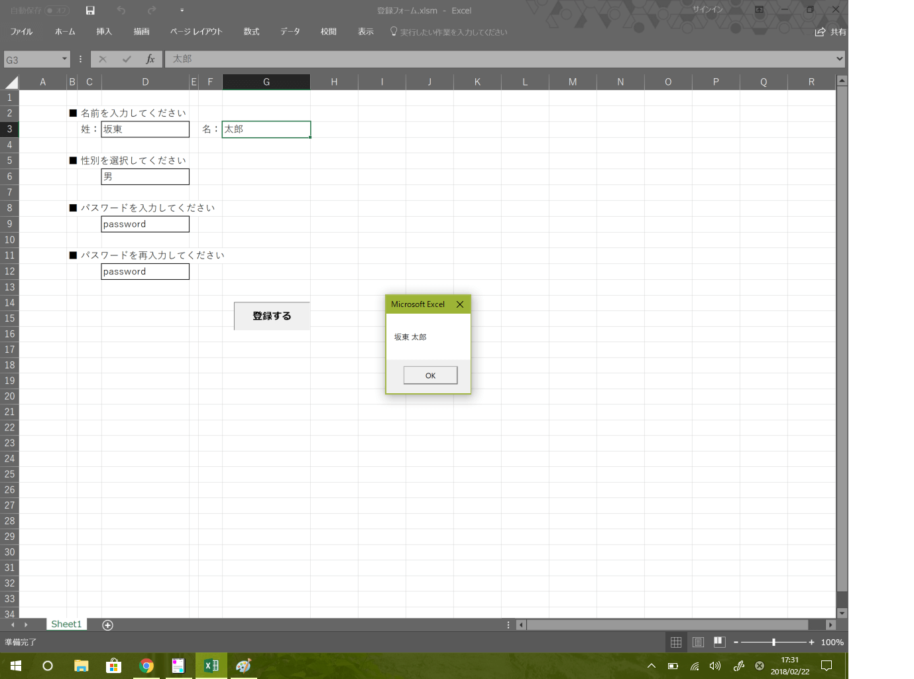Open Chrome from the taskbar

(146, 666)
